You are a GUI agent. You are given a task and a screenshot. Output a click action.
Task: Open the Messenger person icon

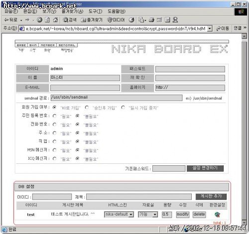tap(175, 20)
